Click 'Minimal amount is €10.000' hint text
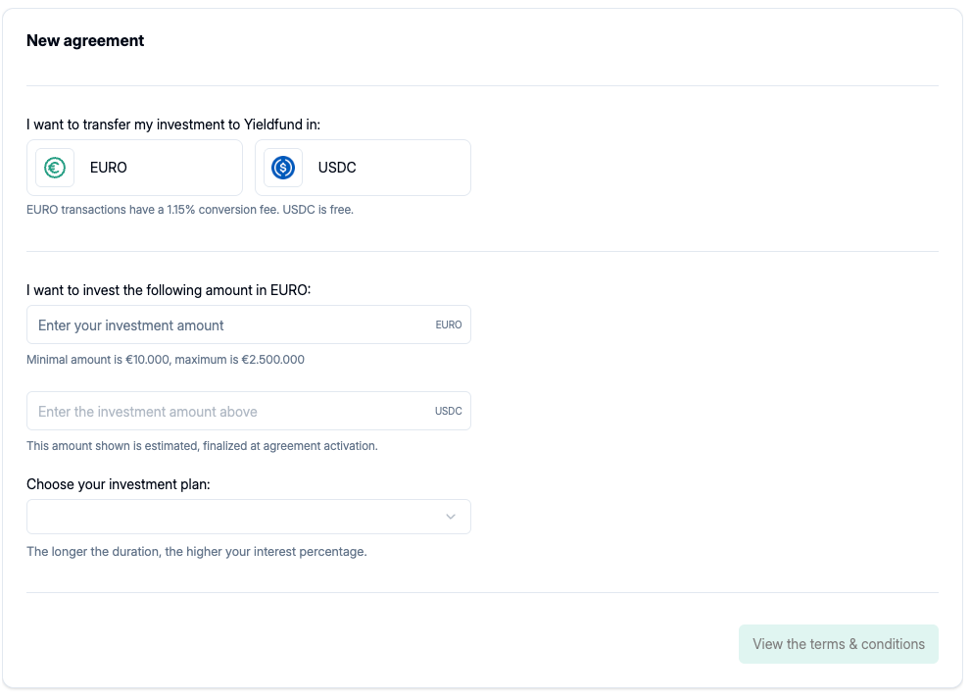 166,360
